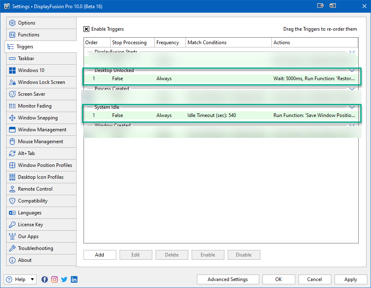Switch to Screen Saver tab label
The height and width of the screenshot is (288, 371).
[32, 94]
